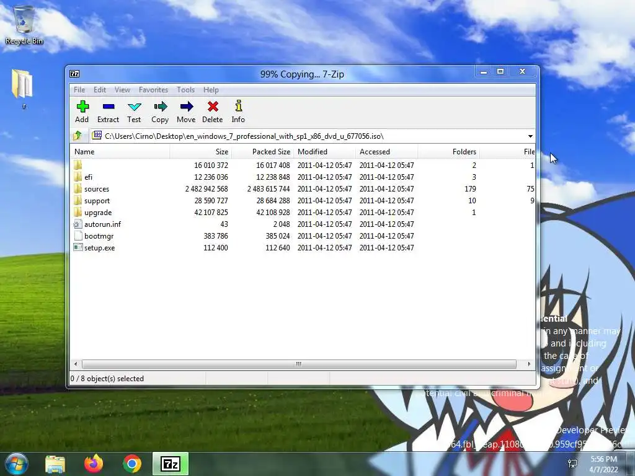The height and width of the screenshot is (476, 635).
Task: Sort by the Name column header
Action: (x=120, y=152)
